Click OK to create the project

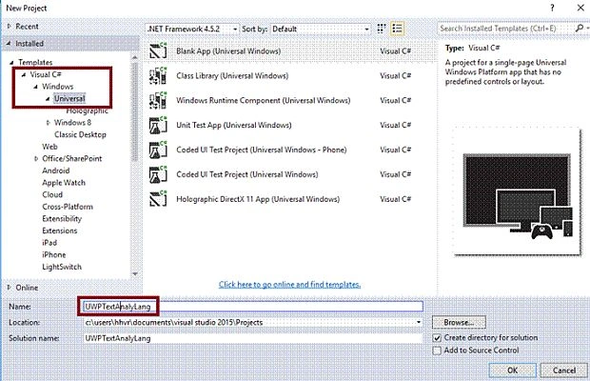click(x=513, y=371)
